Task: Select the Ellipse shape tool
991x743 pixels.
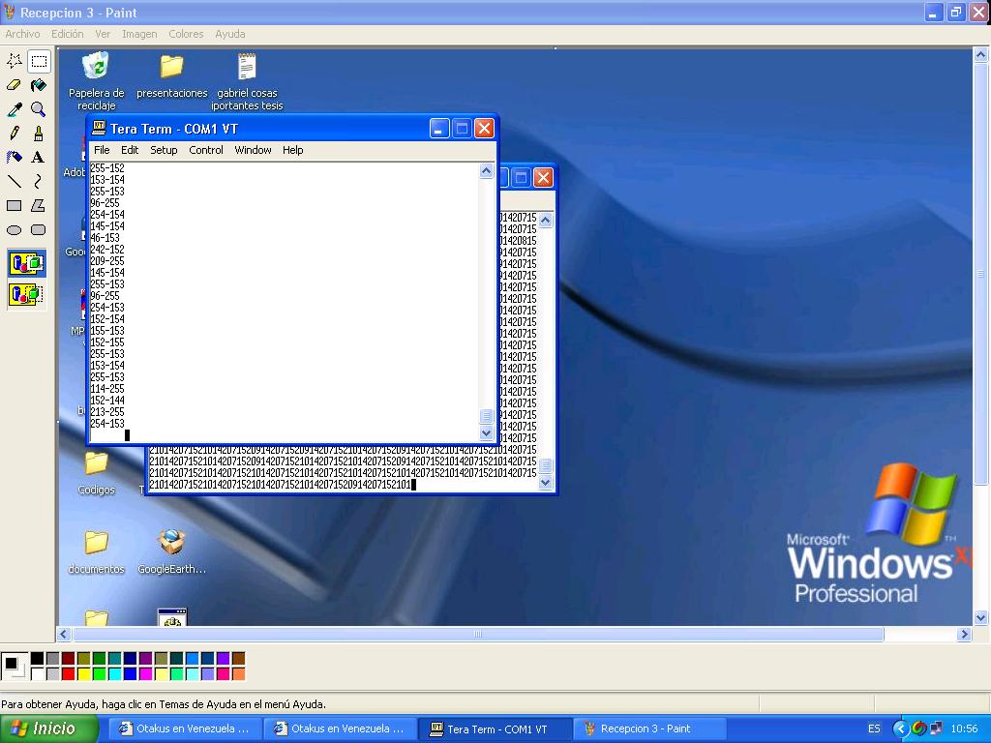Action: [x=15, y=229]
